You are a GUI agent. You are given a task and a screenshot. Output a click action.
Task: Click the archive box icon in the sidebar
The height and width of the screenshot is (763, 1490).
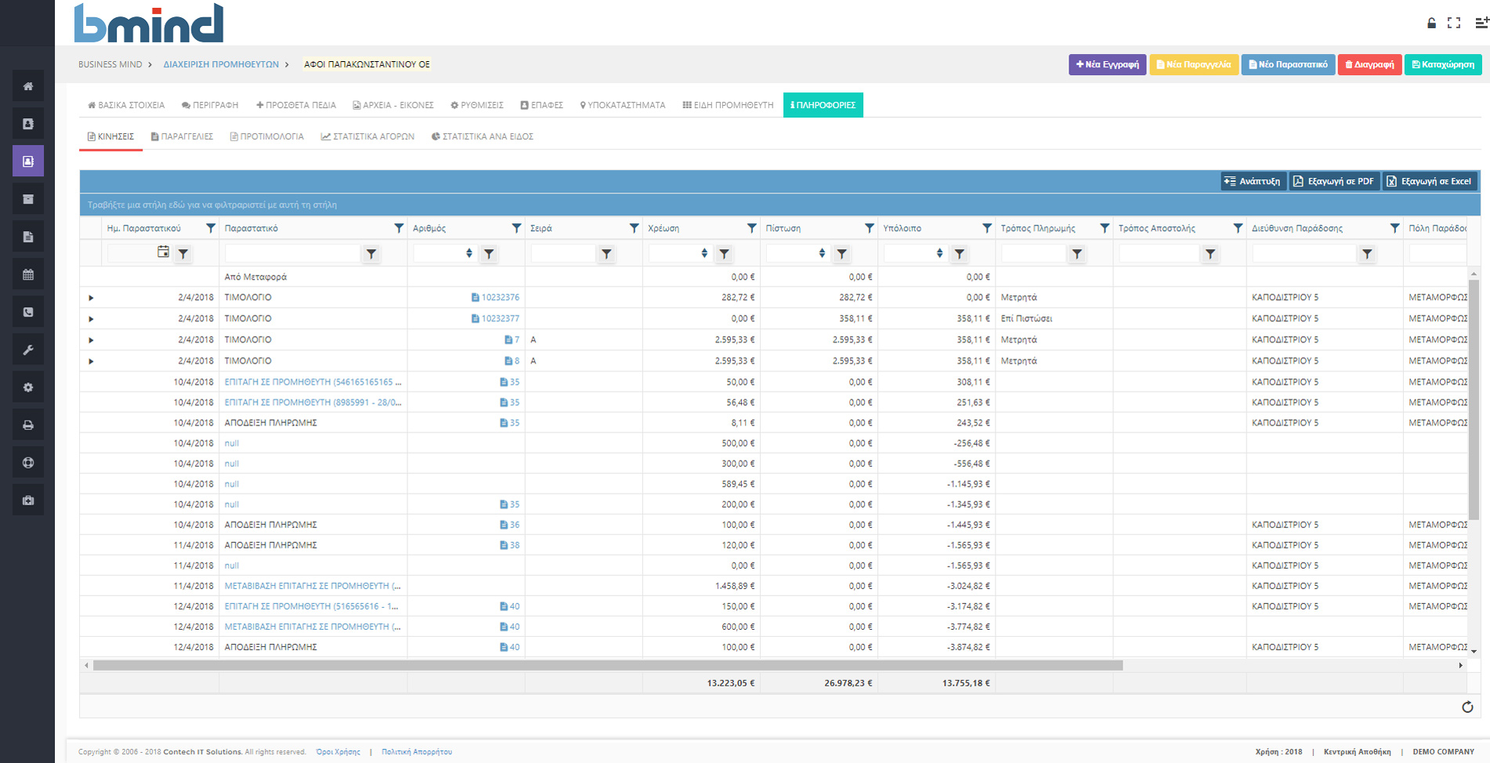point(28,199)
